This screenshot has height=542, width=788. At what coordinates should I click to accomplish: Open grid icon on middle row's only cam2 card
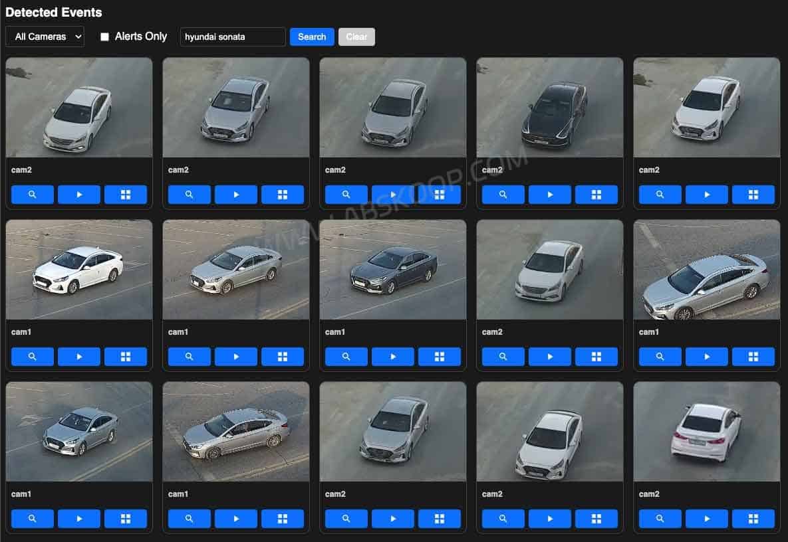pos(596,356)
